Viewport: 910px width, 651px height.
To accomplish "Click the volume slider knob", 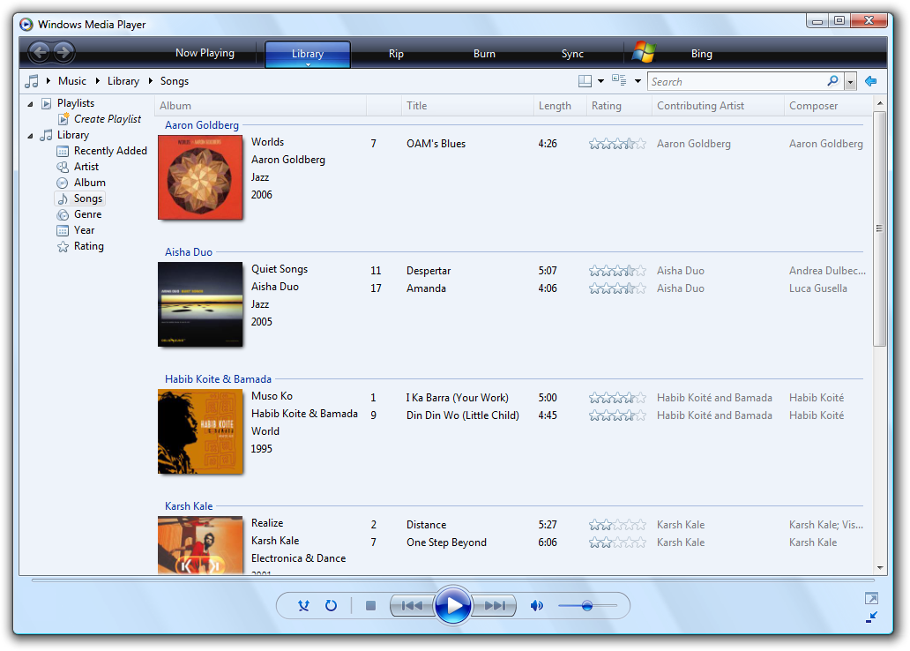I will pos(587,606).
